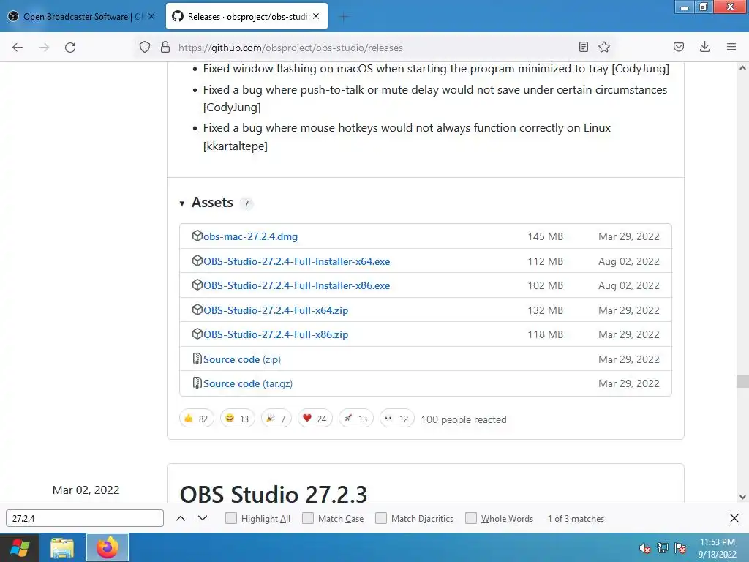Click the laugh reaction with 13
This screenshot has width=749, height=562.
[x=238, y=419]
